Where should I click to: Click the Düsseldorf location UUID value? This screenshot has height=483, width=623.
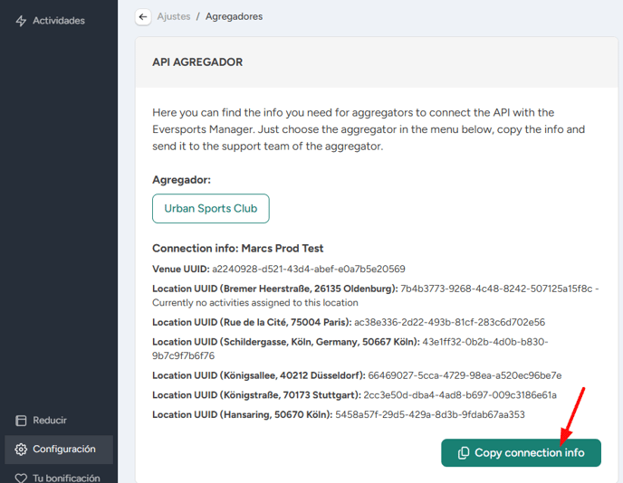(465, 375)
